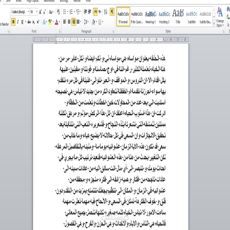230x230 pixels.
Task: Switch to the References tab
Action: click(x=49, y=1)
